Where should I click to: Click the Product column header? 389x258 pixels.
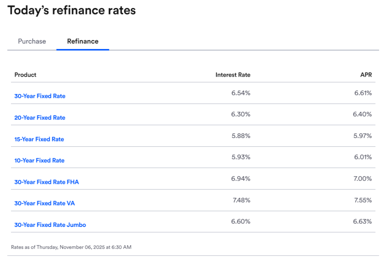[25, 75]
